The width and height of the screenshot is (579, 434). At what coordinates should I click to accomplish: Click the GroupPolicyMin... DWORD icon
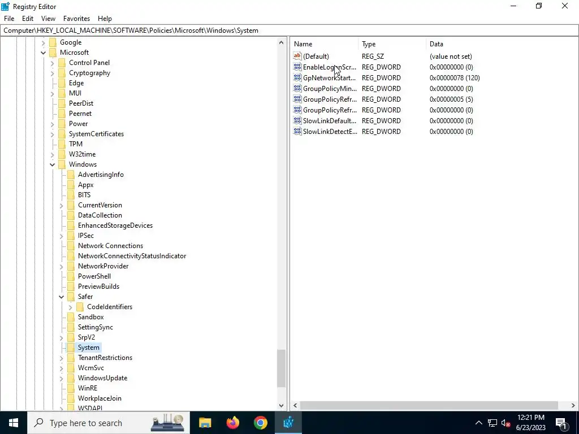pyautogui.click(x=297, y=88)
